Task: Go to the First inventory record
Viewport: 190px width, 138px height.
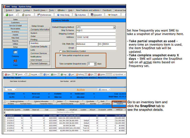Action: pyautogui.click(x=46, y=74)
